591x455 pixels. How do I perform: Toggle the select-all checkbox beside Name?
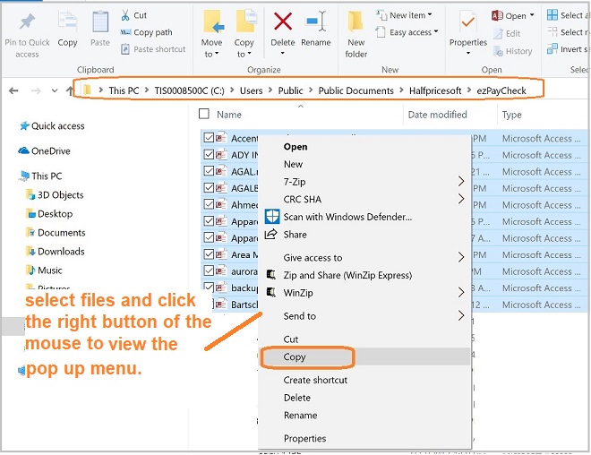[204, 115]
